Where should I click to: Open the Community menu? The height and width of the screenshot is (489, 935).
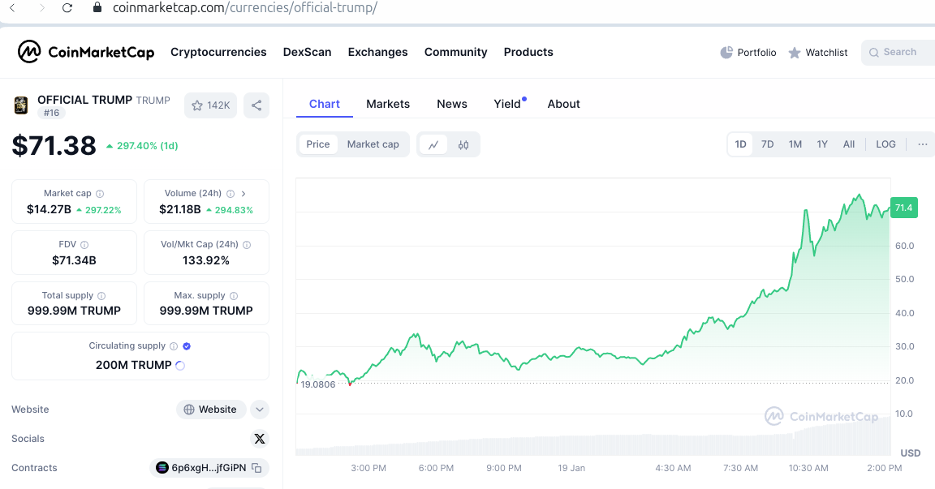coord(455,52)
